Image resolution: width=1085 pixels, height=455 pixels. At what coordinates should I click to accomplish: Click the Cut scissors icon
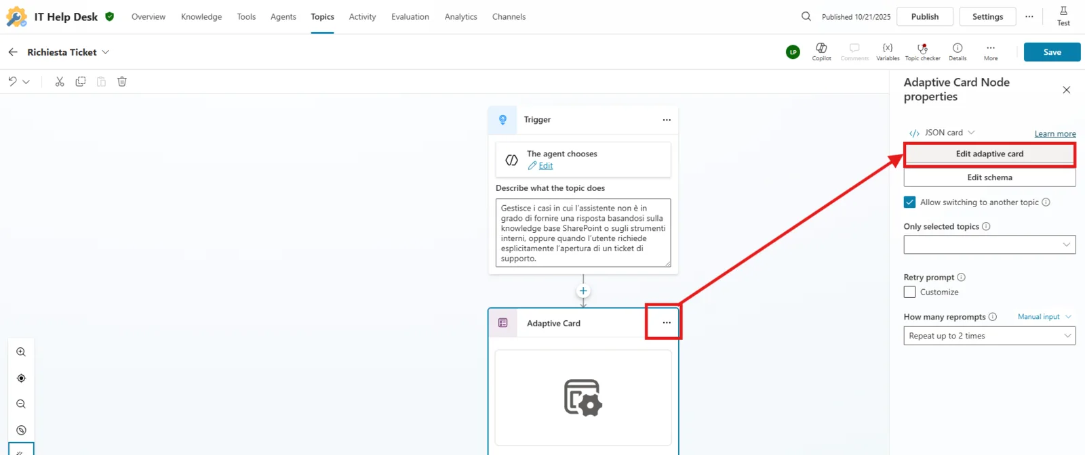[60, 82]
